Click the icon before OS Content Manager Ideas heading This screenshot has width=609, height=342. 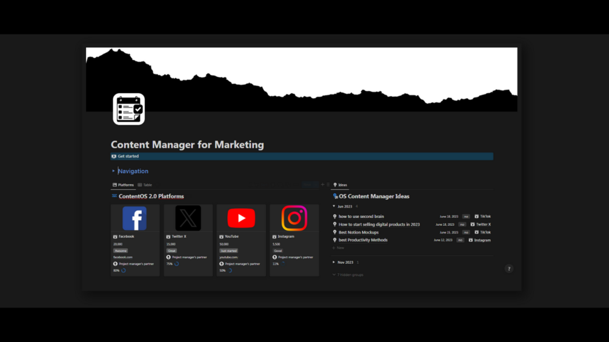335,196
